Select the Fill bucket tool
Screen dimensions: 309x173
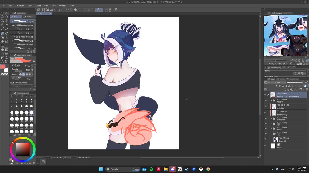click(2, 50)
